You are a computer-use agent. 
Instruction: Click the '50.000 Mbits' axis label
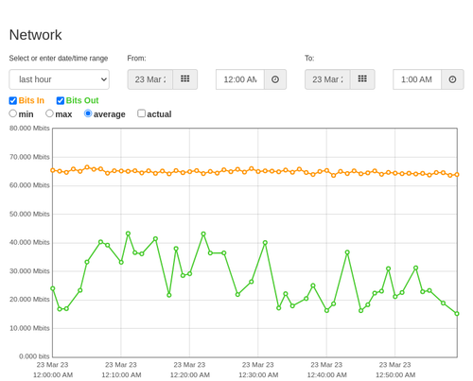pyautogui.click(x=29, y=214)
